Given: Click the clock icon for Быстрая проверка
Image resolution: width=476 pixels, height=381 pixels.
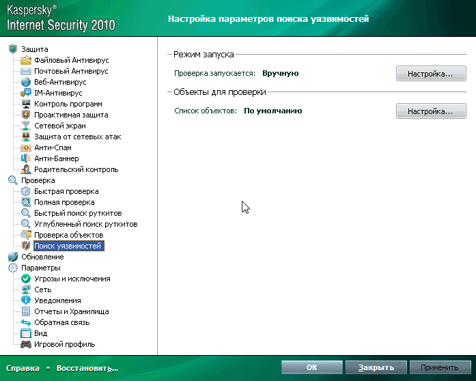Looking at the screenshot, I should coord(26,191).
